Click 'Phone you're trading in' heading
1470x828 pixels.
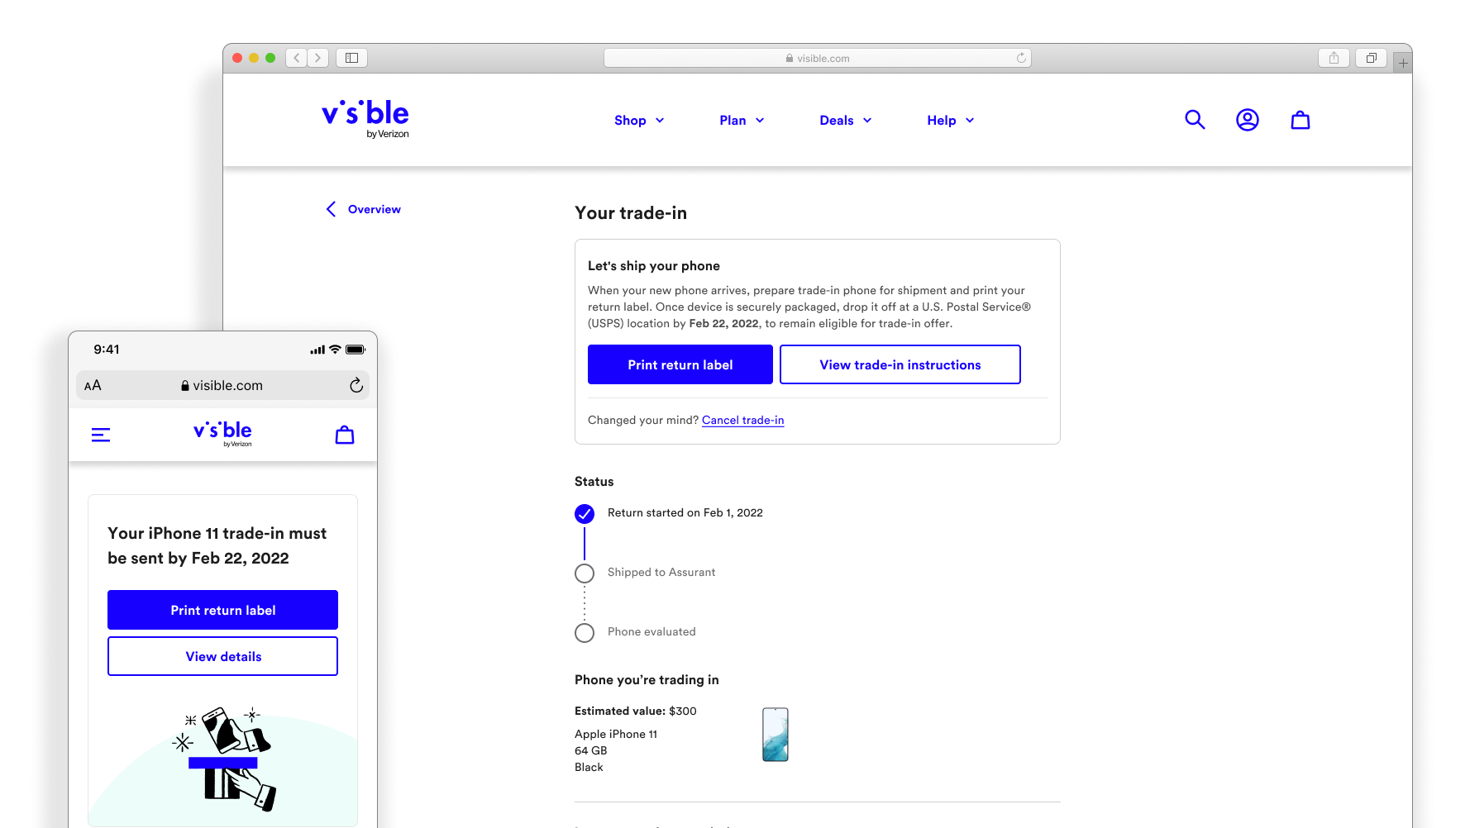(647, 680)
